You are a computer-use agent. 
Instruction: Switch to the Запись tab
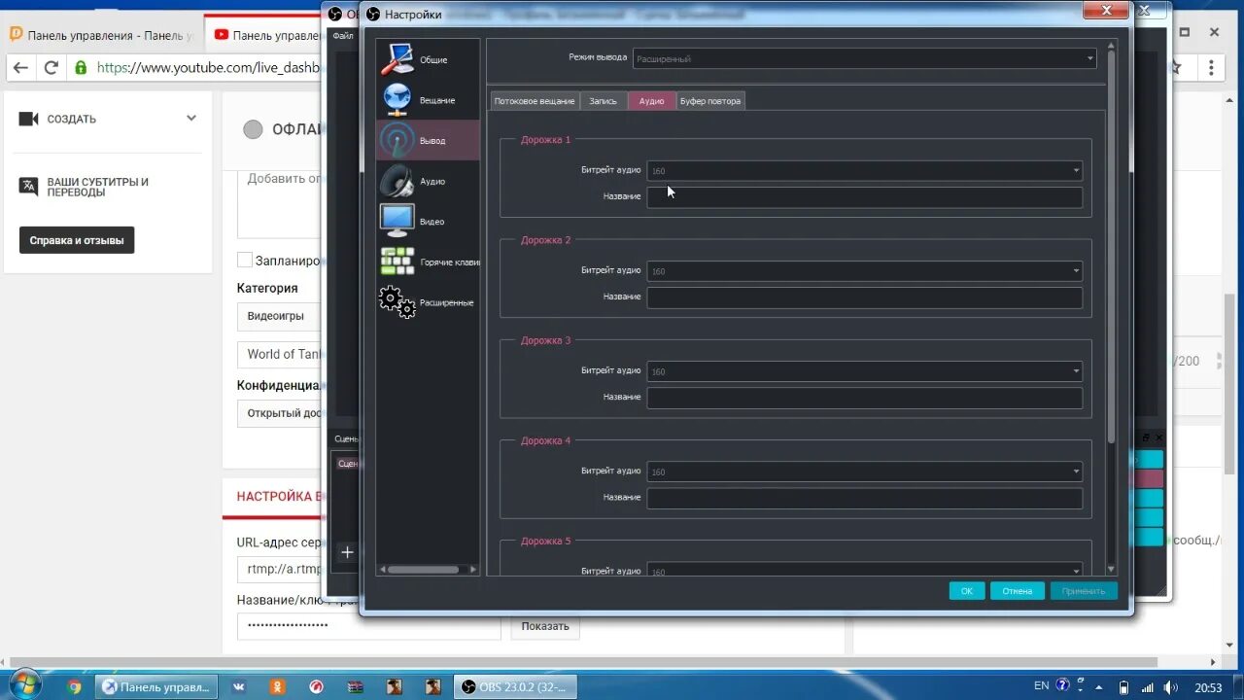click(603, 100)
